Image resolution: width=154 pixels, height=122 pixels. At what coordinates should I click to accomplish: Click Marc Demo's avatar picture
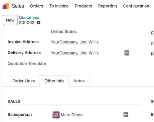coord(56,115)
